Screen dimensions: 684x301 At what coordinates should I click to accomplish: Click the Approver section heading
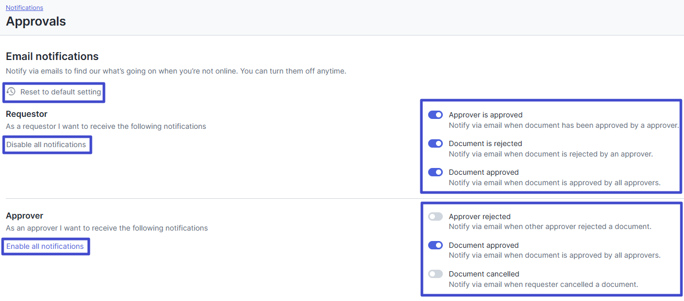click(25, 215)
